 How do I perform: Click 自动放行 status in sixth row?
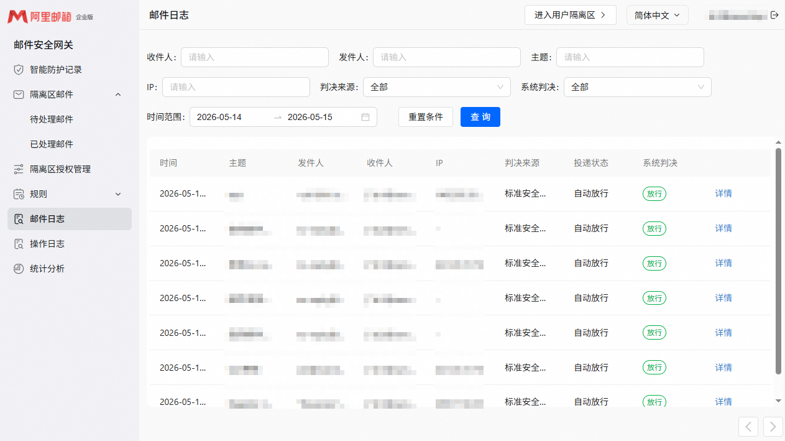[591, 368]
